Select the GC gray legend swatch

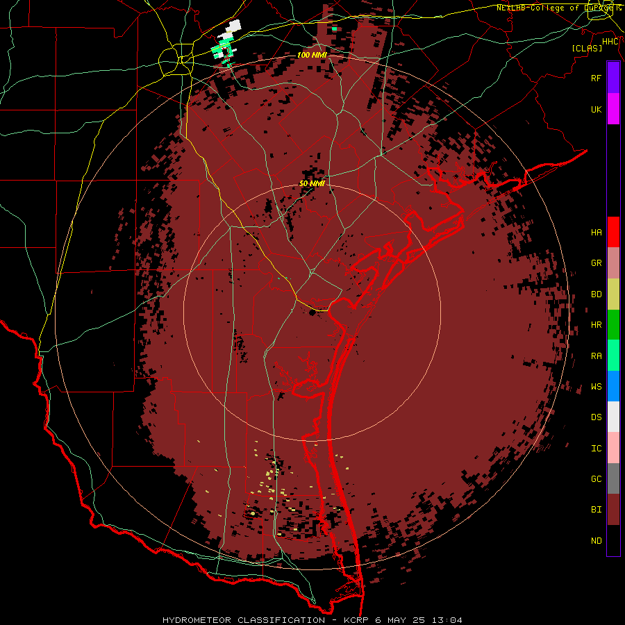coord(613,478)
